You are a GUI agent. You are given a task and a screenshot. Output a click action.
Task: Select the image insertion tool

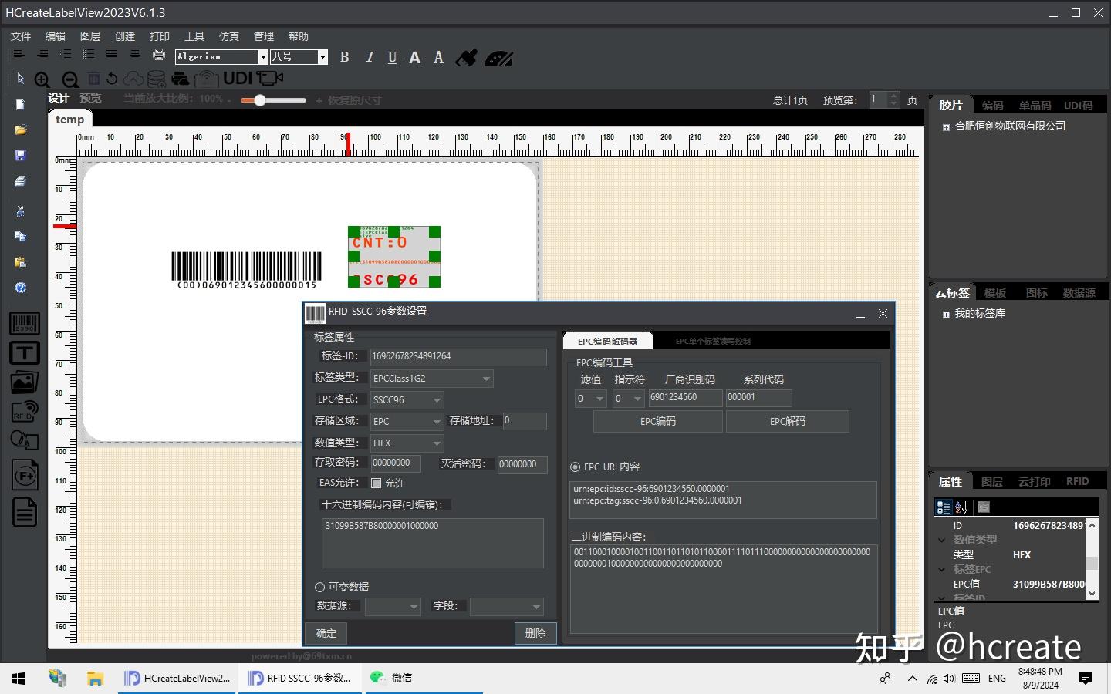(23, 382)
